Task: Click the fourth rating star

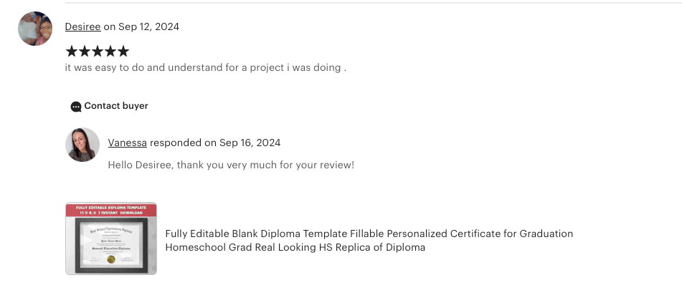Action: pyautogui.click(x=110, y=52)
